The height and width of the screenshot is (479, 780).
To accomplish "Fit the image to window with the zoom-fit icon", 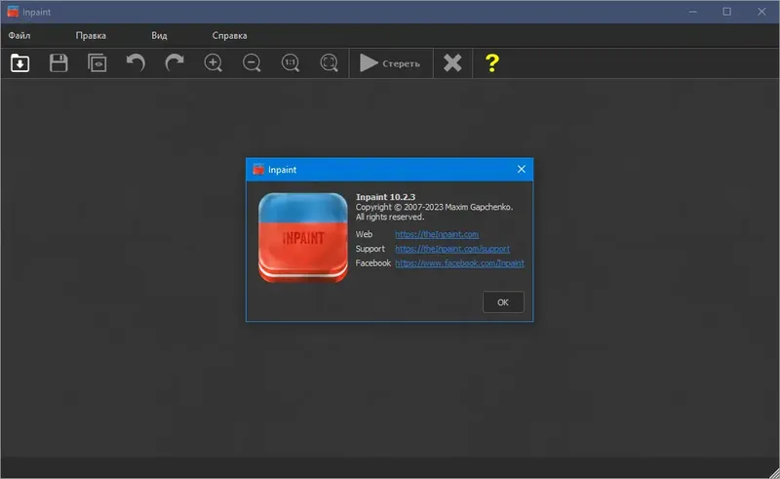I will (x=329, y=63).
